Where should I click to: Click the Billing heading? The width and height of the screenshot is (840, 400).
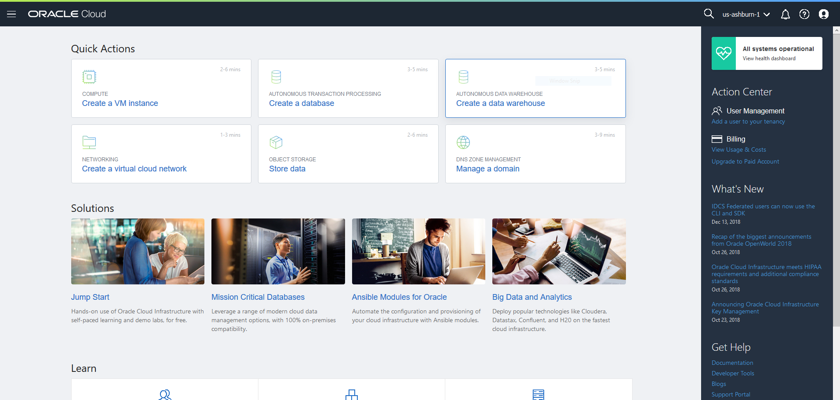point(736,139)
